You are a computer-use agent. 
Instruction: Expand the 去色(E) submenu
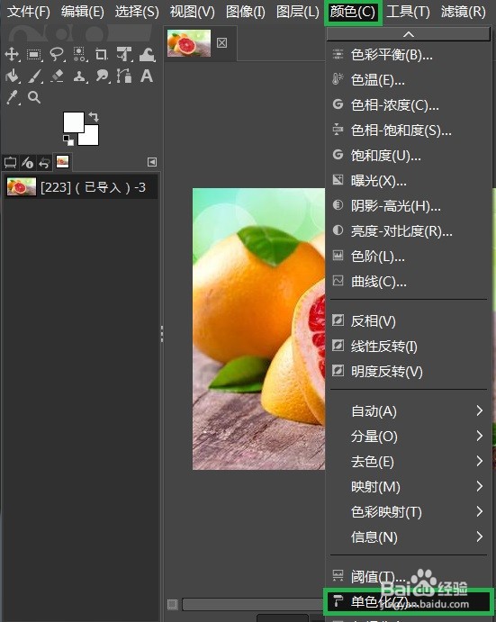click(x=409, y=462)
